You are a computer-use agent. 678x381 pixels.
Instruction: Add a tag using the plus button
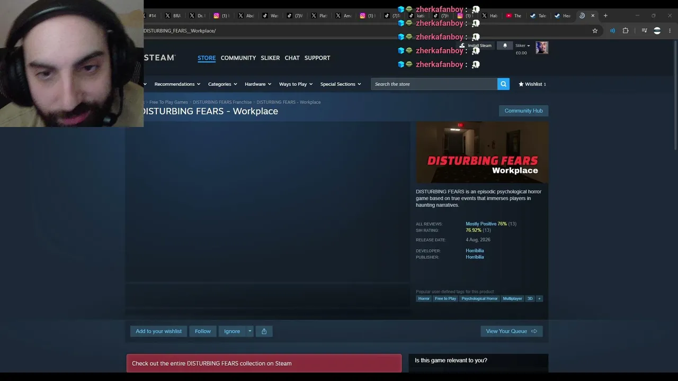click(x=539, y=298)
